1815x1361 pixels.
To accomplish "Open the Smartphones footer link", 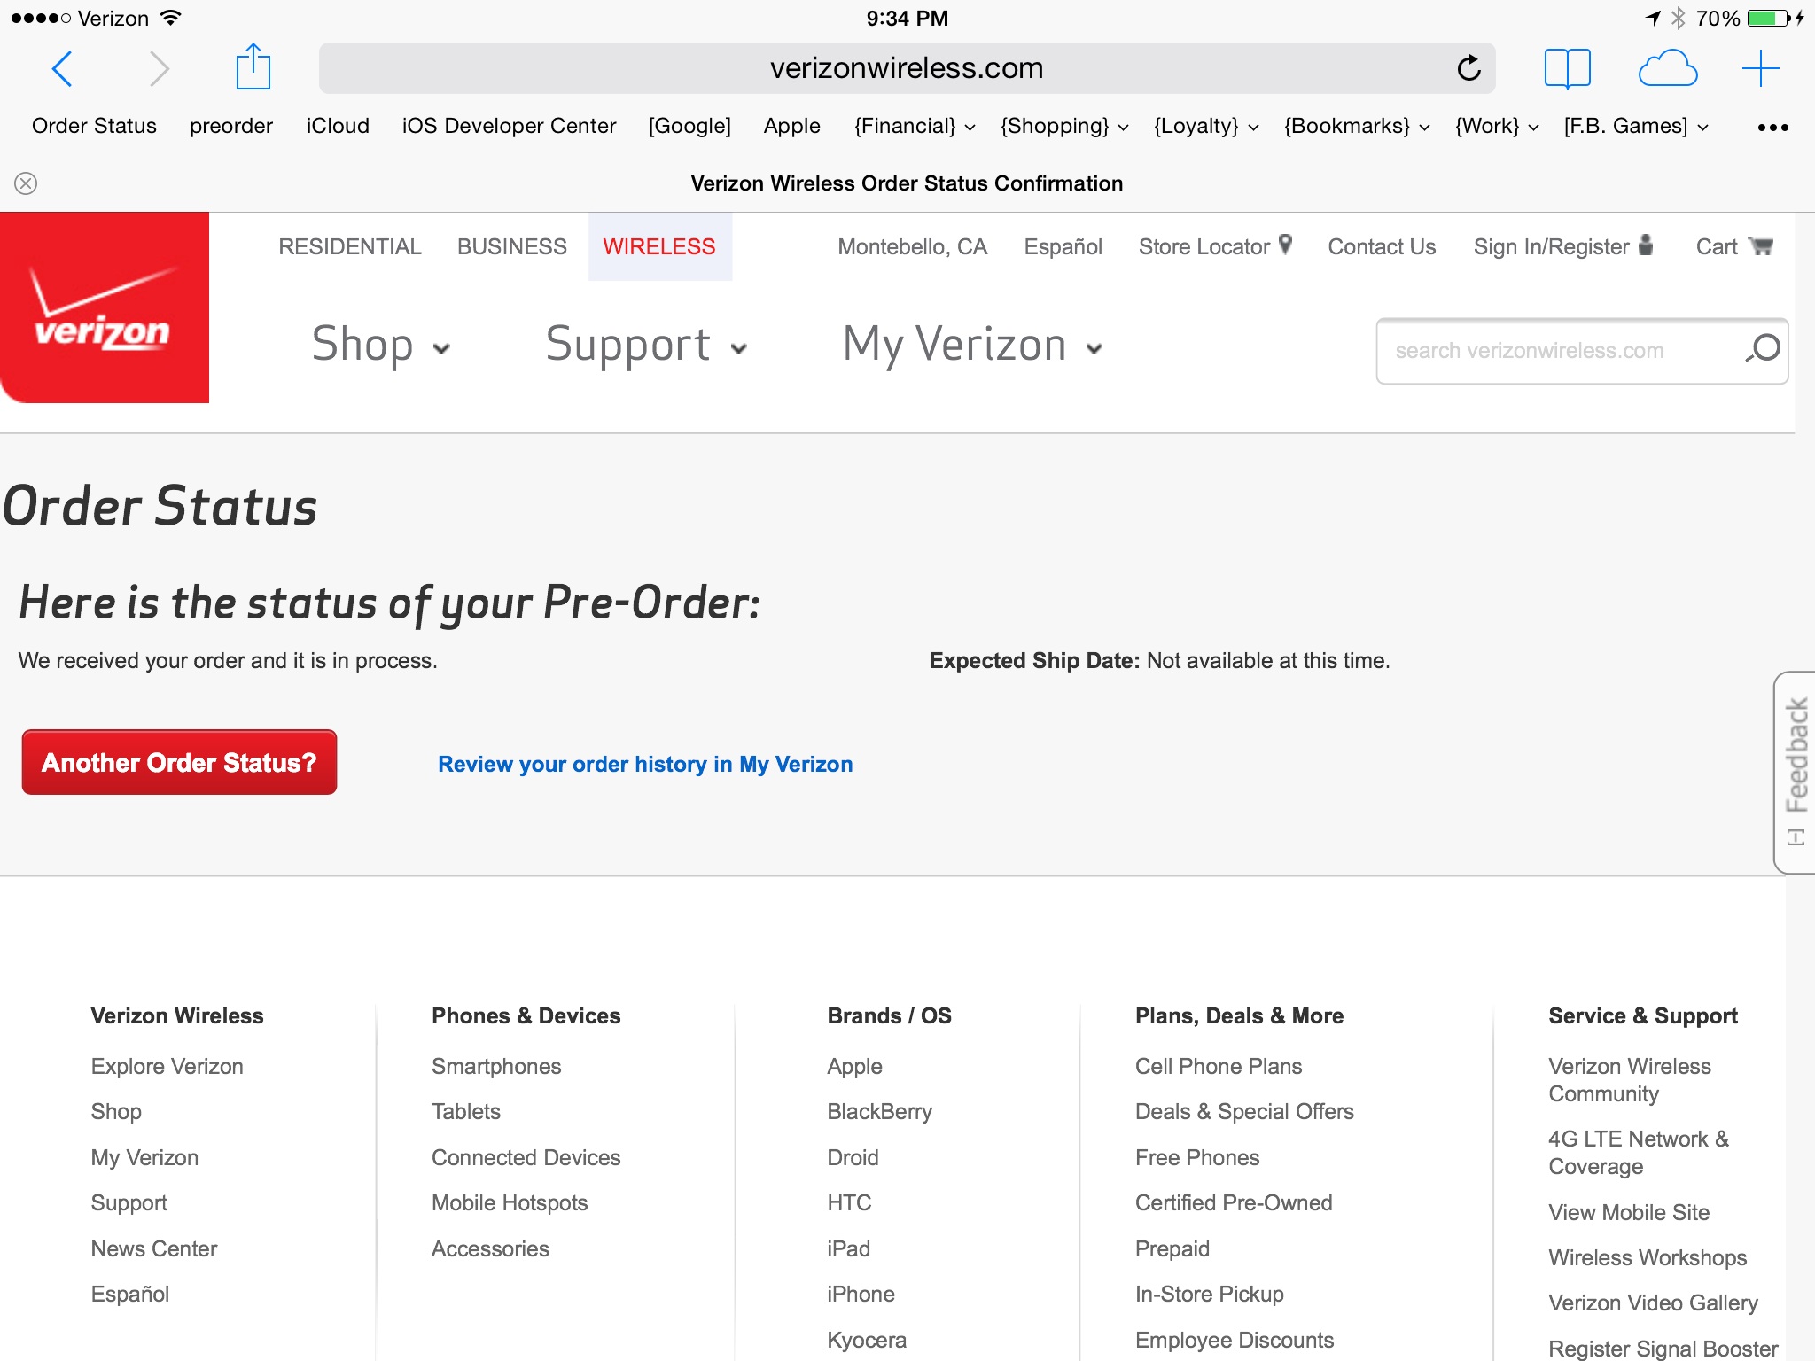I will (496, 1066).
